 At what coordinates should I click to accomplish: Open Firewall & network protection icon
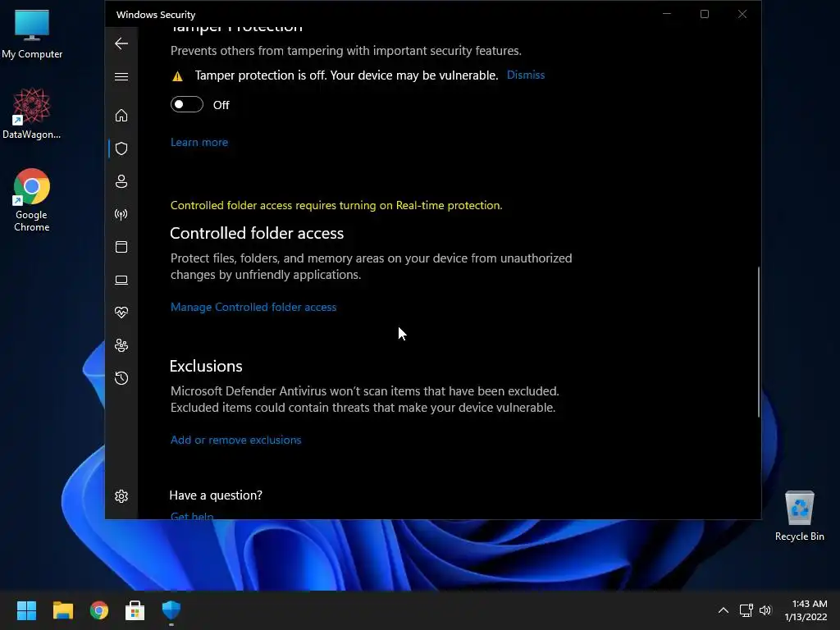tap(121, 214)
